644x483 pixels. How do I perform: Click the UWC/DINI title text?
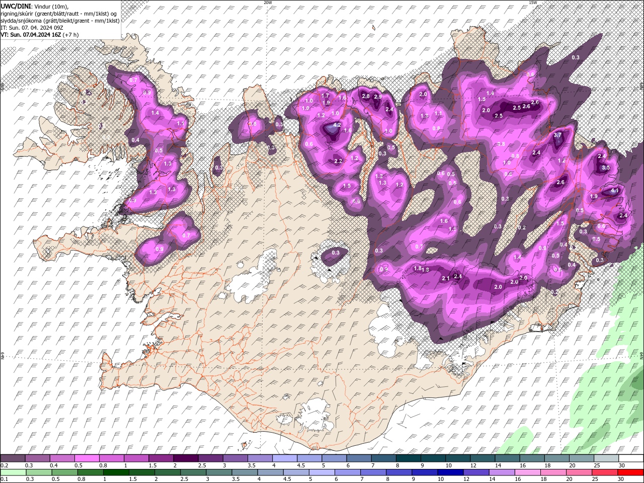pos(16,6)
